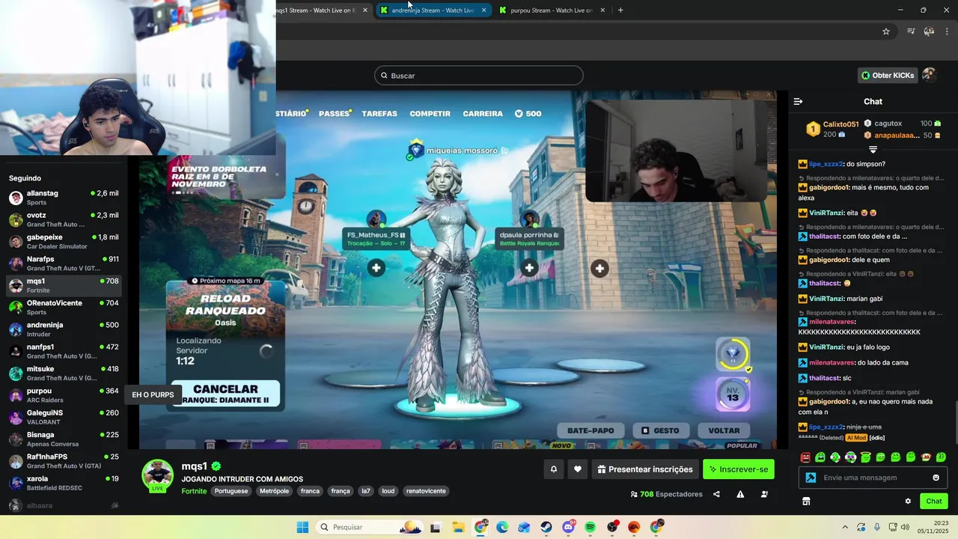
Task: Open the channel shop icon below chat
Action: coord(806,501)
